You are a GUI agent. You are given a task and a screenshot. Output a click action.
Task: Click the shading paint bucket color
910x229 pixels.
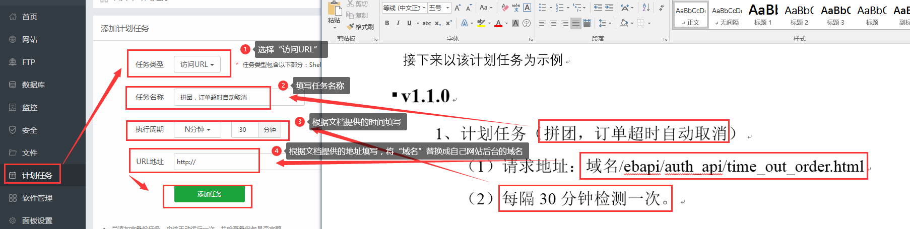tap(624, 23)
